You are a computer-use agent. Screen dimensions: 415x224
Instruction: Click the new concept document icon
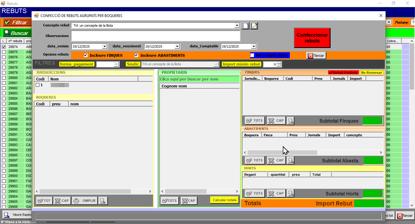245,26
